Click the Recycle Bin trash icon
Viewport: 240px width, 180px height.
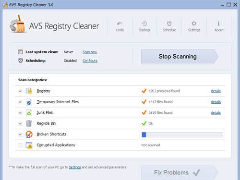29,123
